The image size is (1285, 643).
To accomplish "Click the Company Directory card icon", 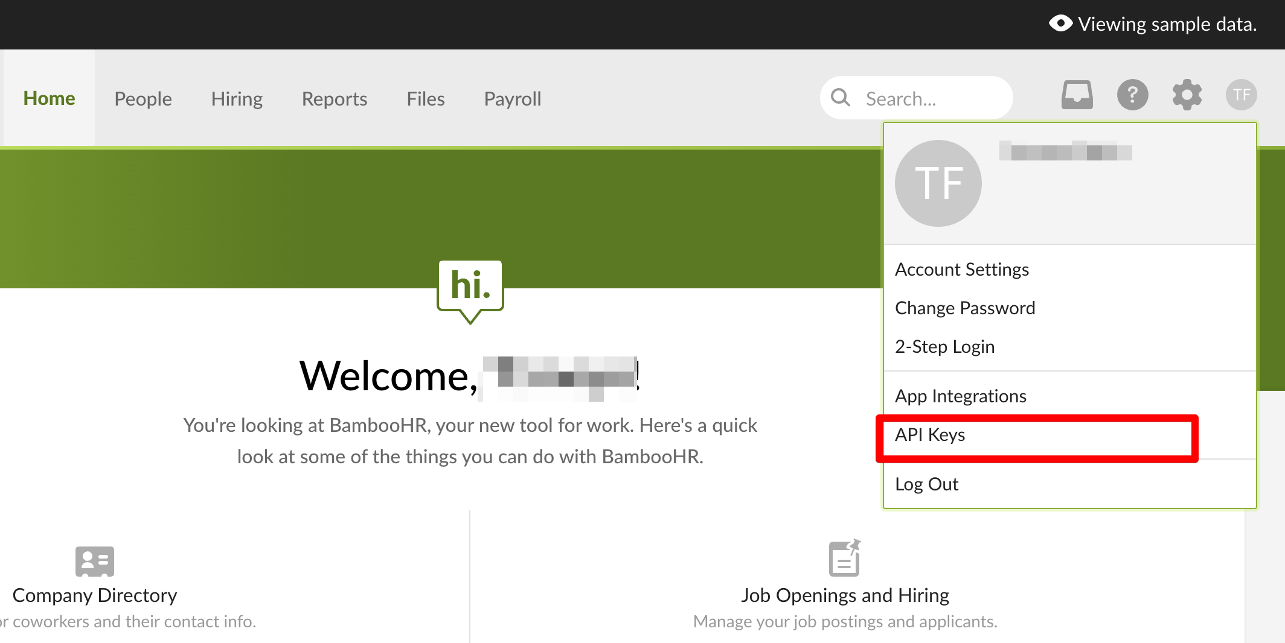I will (x=95, y=561).
